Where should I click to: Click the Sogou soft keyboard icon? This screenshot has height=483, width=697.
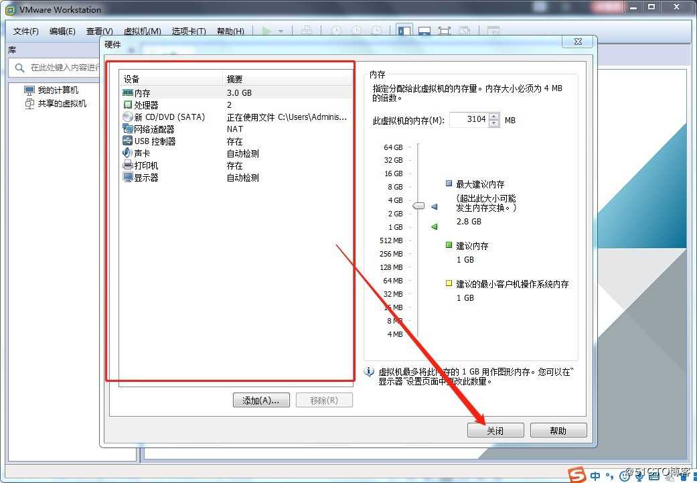coord(654,476)
